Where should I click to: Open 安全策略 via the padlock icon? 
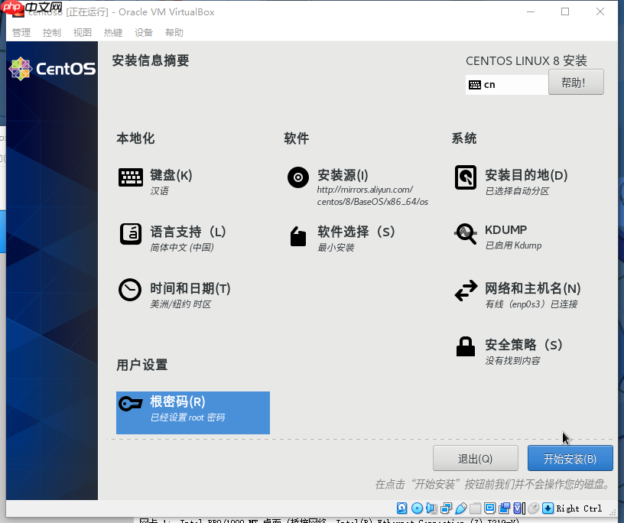466,347
